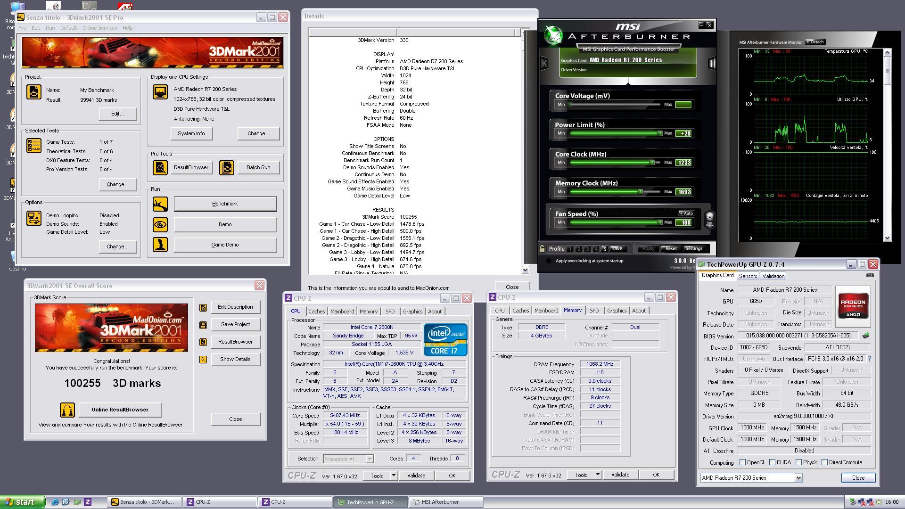Click the Afterburner information 'i' side icon

point(712,63)
